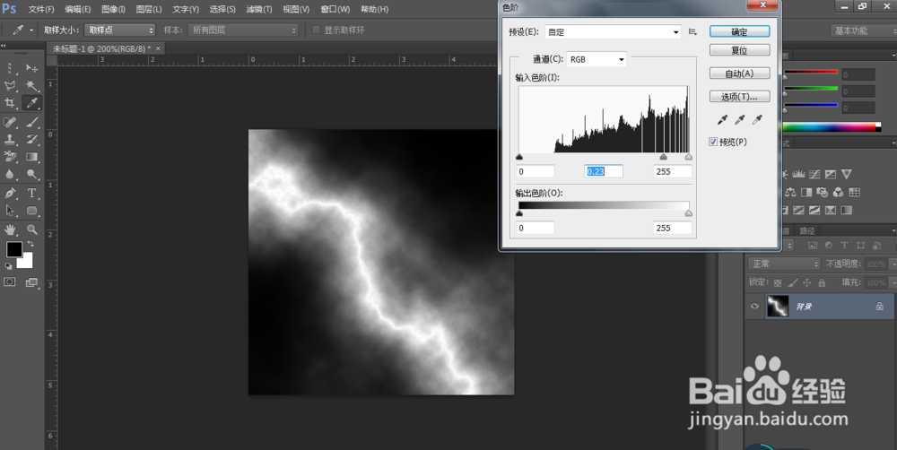Toggle lock all icon in Layers panel
The image size is (897, 450).
coord(822,282)
